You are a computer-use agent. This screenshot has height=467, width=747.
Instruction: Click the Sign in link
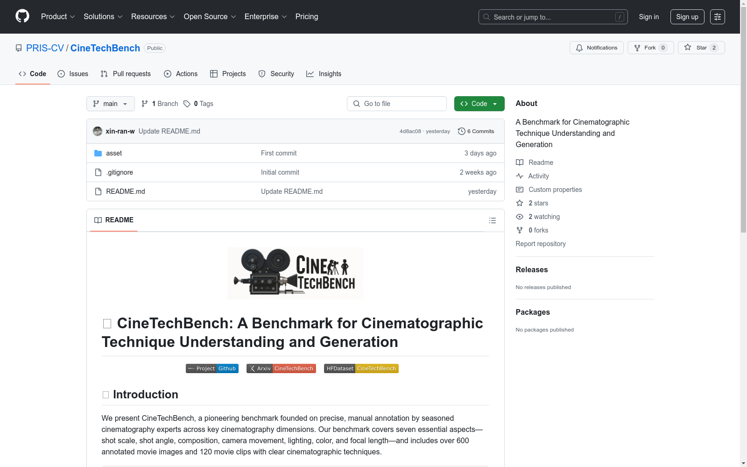pos(649,17)
